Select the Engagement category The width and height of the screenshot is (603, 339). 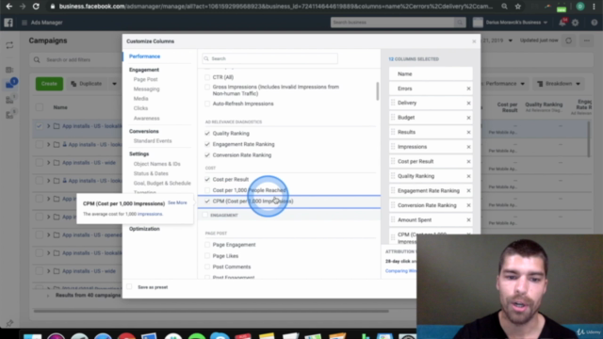pyautogui.click(x=144, y=70)
